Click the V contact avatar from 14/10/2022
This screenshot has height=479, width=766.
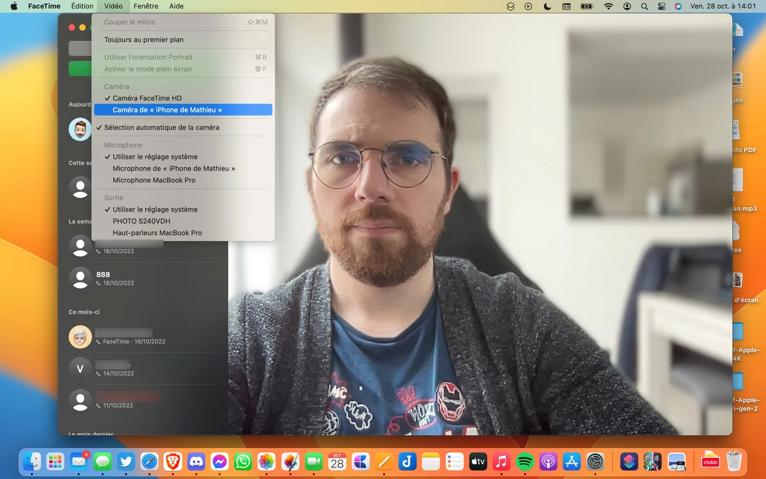tap(80, 369)
